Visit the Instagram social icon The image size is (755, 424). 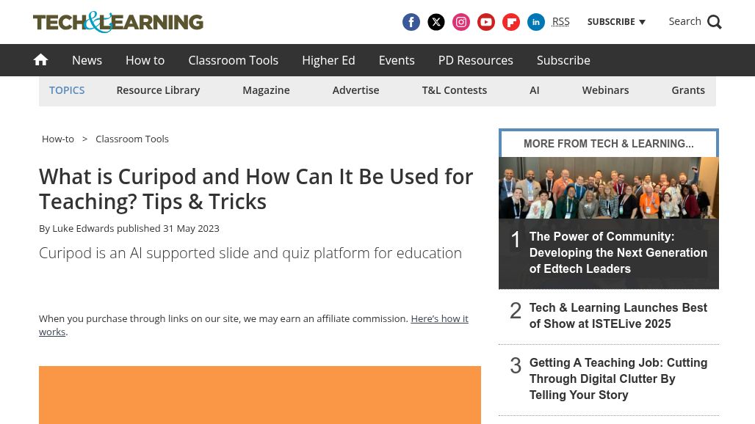[x=460, y=22]
